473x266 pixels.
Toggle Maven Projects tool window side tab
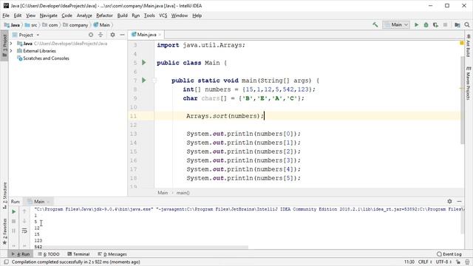468,83
